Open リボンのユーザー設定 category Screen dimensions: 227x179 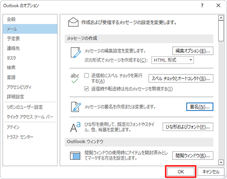coord(30,107)
